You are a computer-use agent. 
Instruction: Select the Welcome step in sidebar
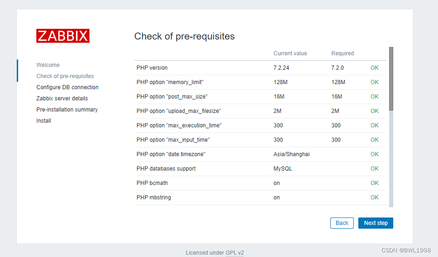pos(48,65)
